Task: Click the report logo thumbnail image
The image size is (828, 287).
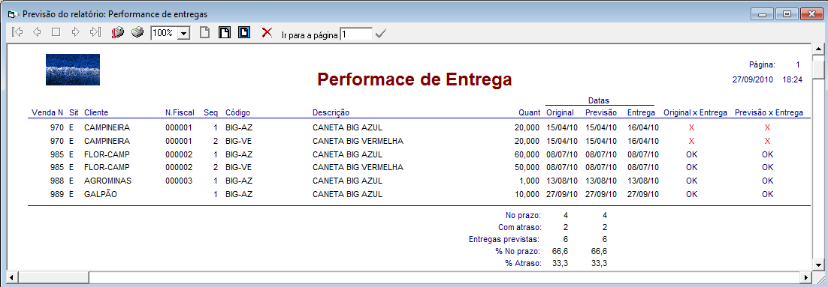Action: (x=73, y=70)
